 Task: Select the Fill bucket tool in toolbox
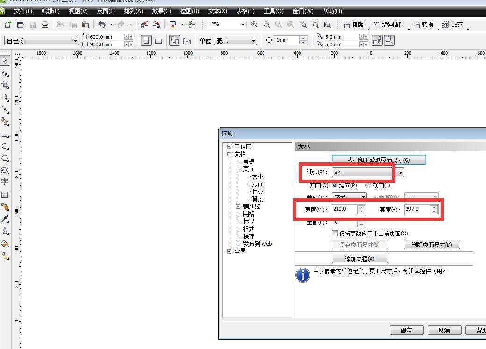[x=5, y=243]
